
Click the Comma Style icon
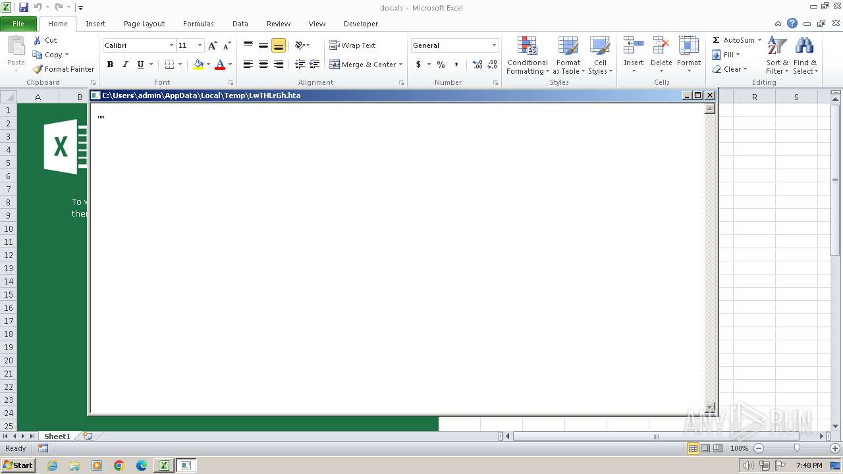coord(456,65)
